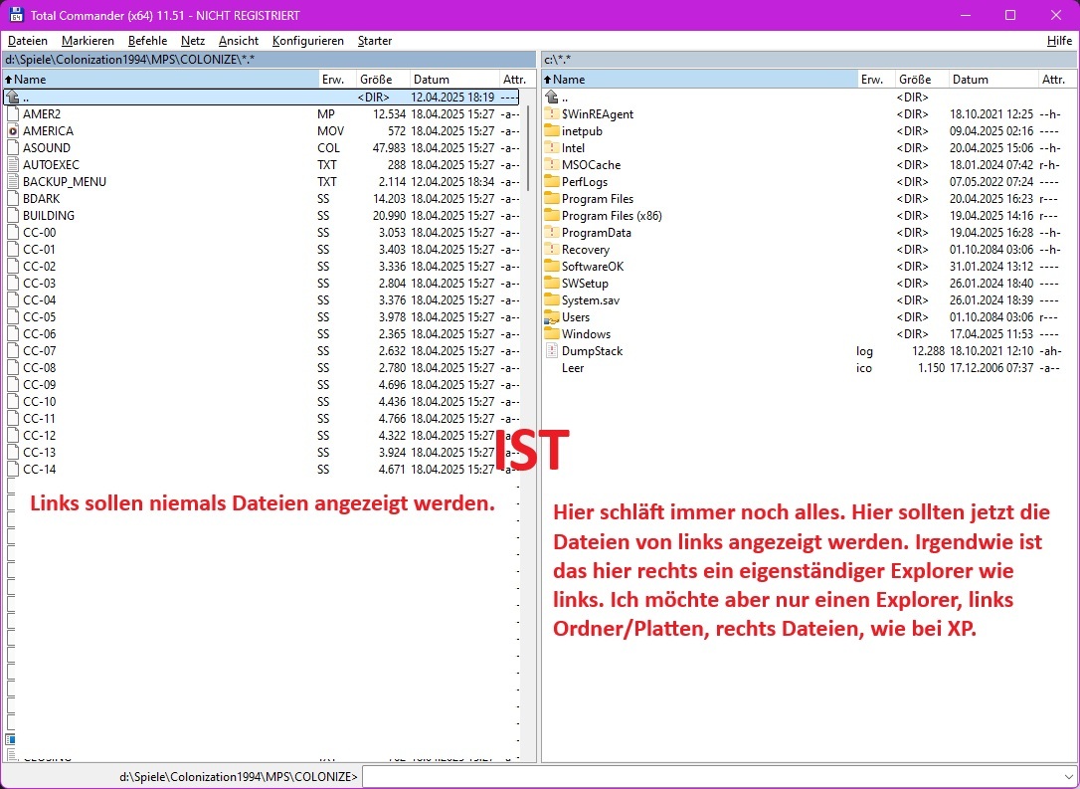The image size is (1080, 789).
Task: Click the DumpStack log file icon
Action: 552,351
